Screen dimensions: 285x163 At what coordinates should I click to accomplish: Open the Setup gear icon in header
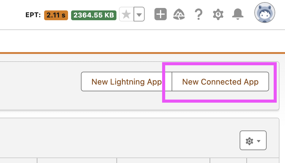pos(218,14)
